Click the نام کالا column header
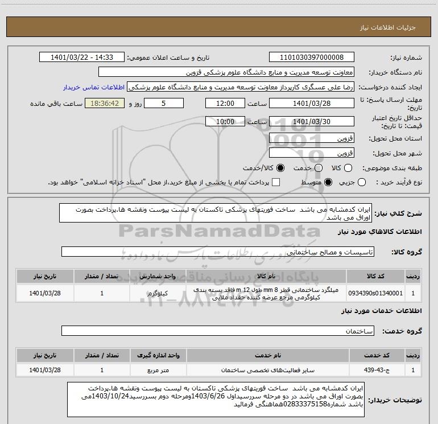 [x=266, y=276]
